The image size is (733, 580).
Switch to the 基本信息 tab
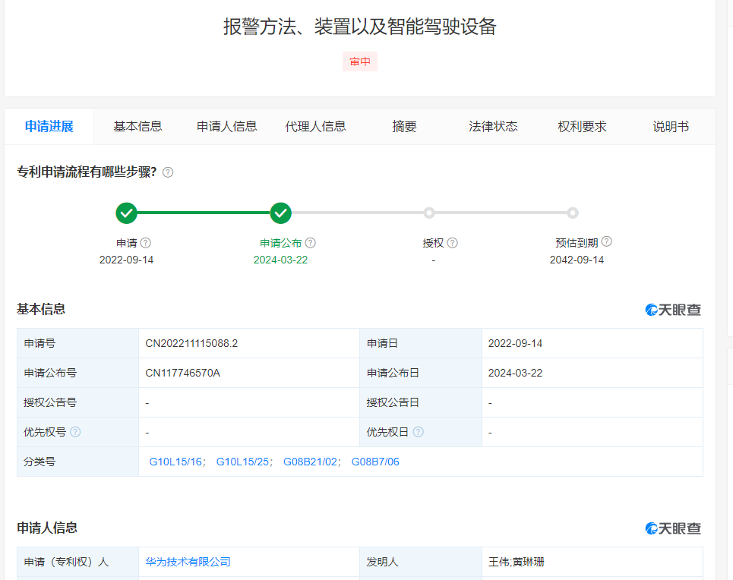click(x=137, y=127)
